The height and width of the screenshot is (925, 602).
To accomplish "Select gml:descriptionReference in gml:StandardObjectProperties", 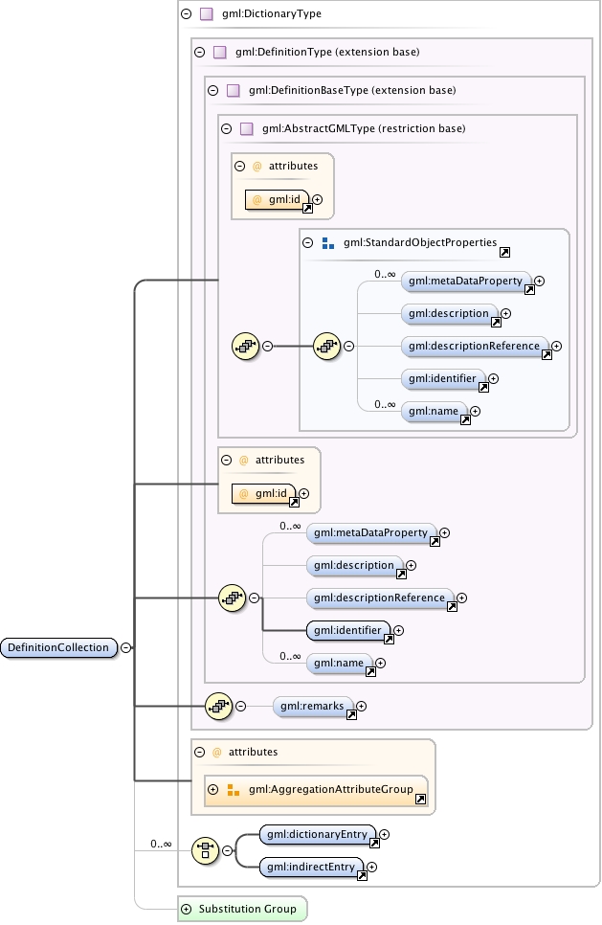I will click(475, 347).
